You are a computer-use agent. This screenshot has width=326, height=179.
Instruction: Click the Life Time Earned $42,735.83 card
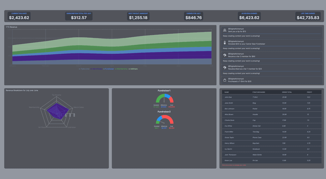click(308, 16)
